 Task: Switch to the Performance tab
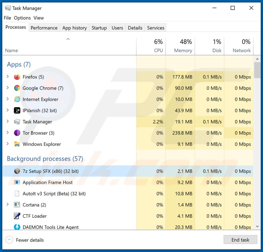(44, 28)
